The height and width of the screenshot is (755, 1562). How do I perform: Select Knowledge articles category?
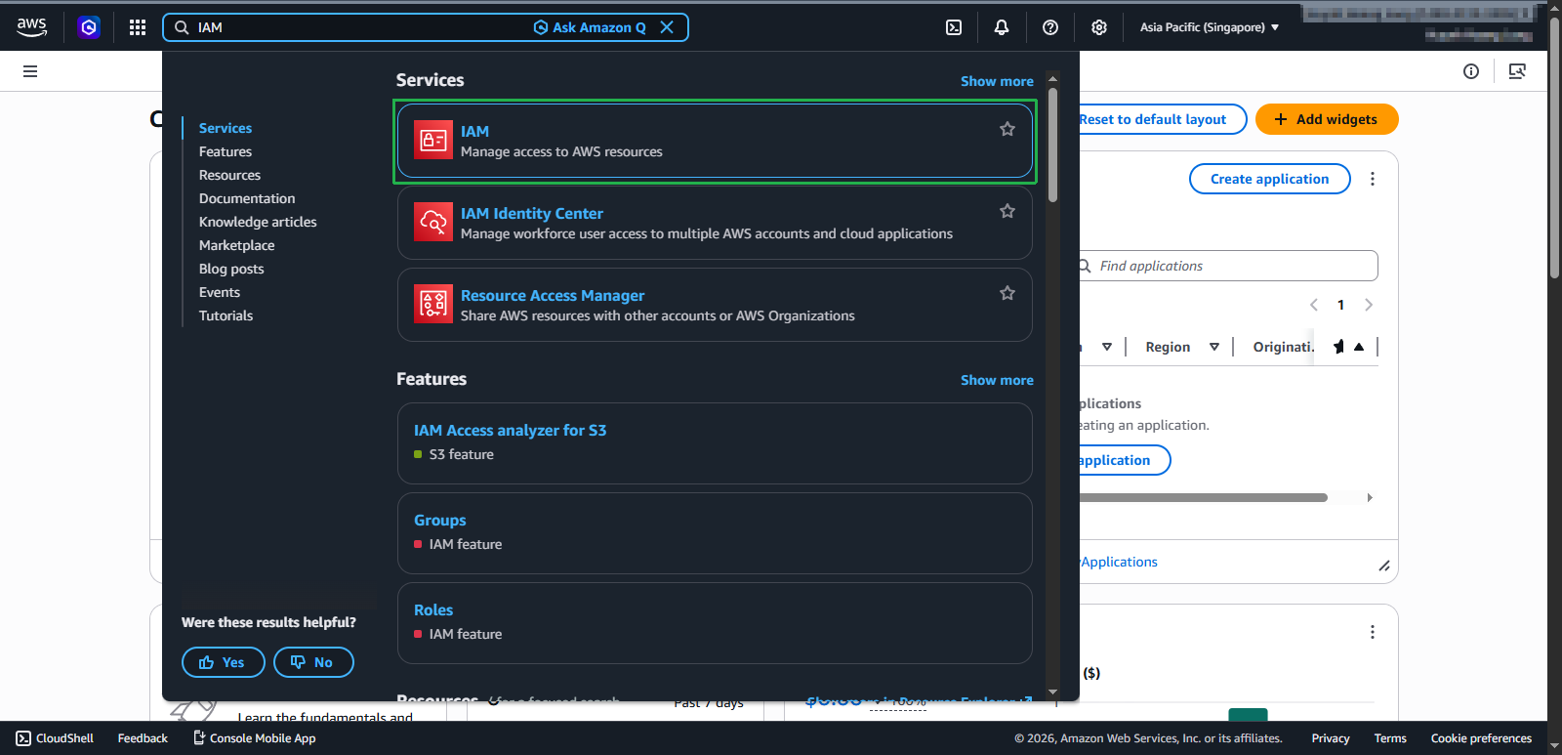coord(258,222)
